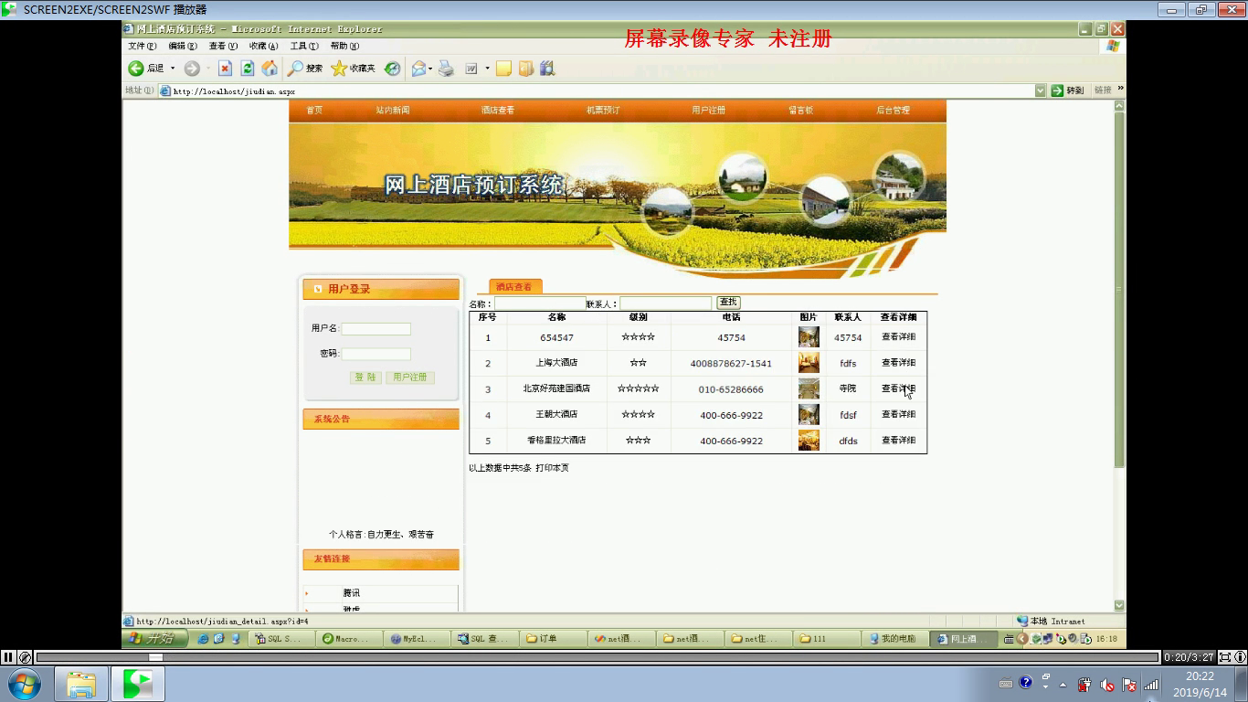Click the hotel 名称 search field
This screenshot has width=1248, height=702.
539,303
